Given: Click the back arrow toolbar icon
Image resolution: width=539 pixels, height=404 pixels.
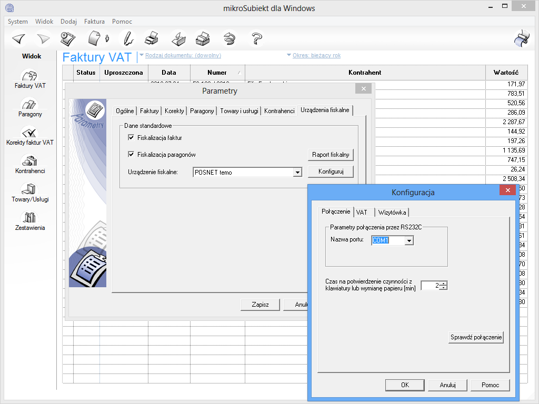Looking at the screenshot, I should click(x=19, y=38).
